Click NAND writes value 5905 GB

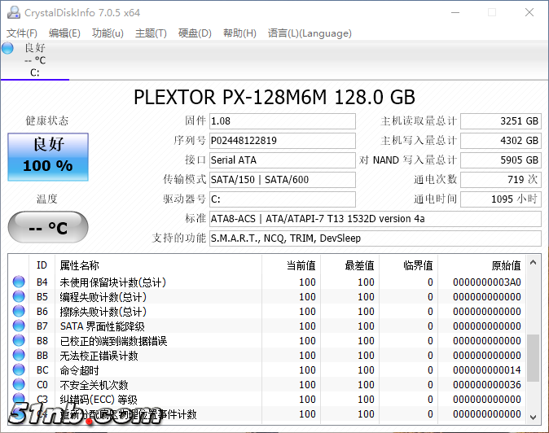(501, 160)
